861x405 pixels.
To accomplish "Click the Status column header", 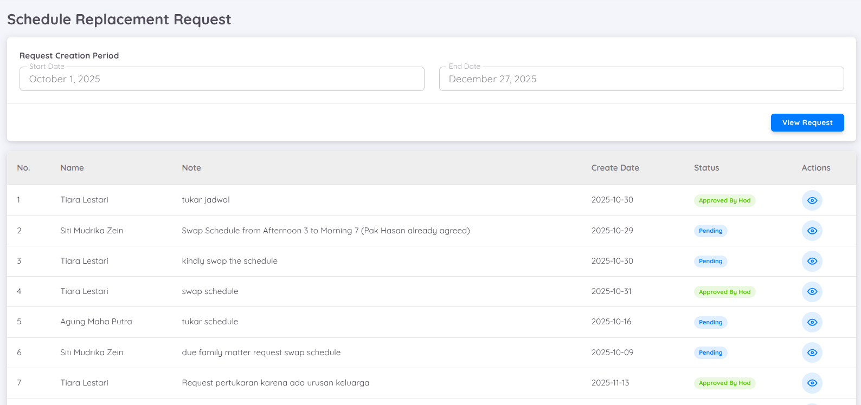I will (x=706, y=168).
